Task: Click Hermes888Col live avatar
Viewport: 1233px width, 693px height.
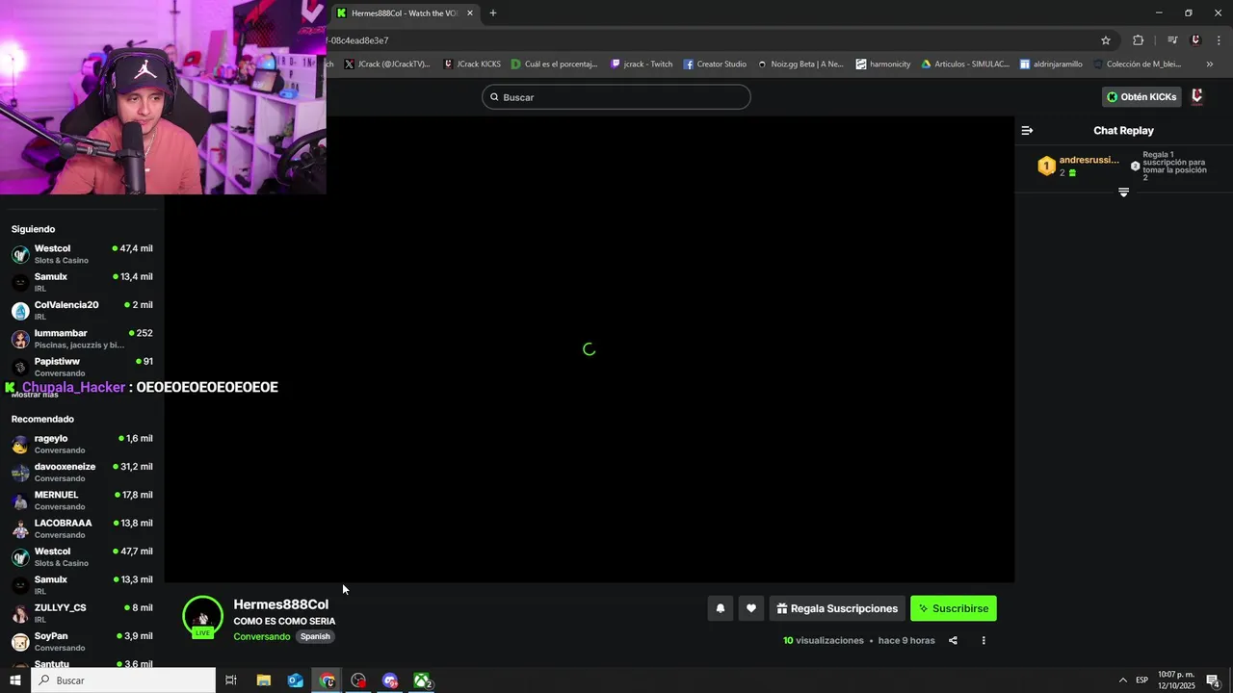Action: tap(202, 617)
